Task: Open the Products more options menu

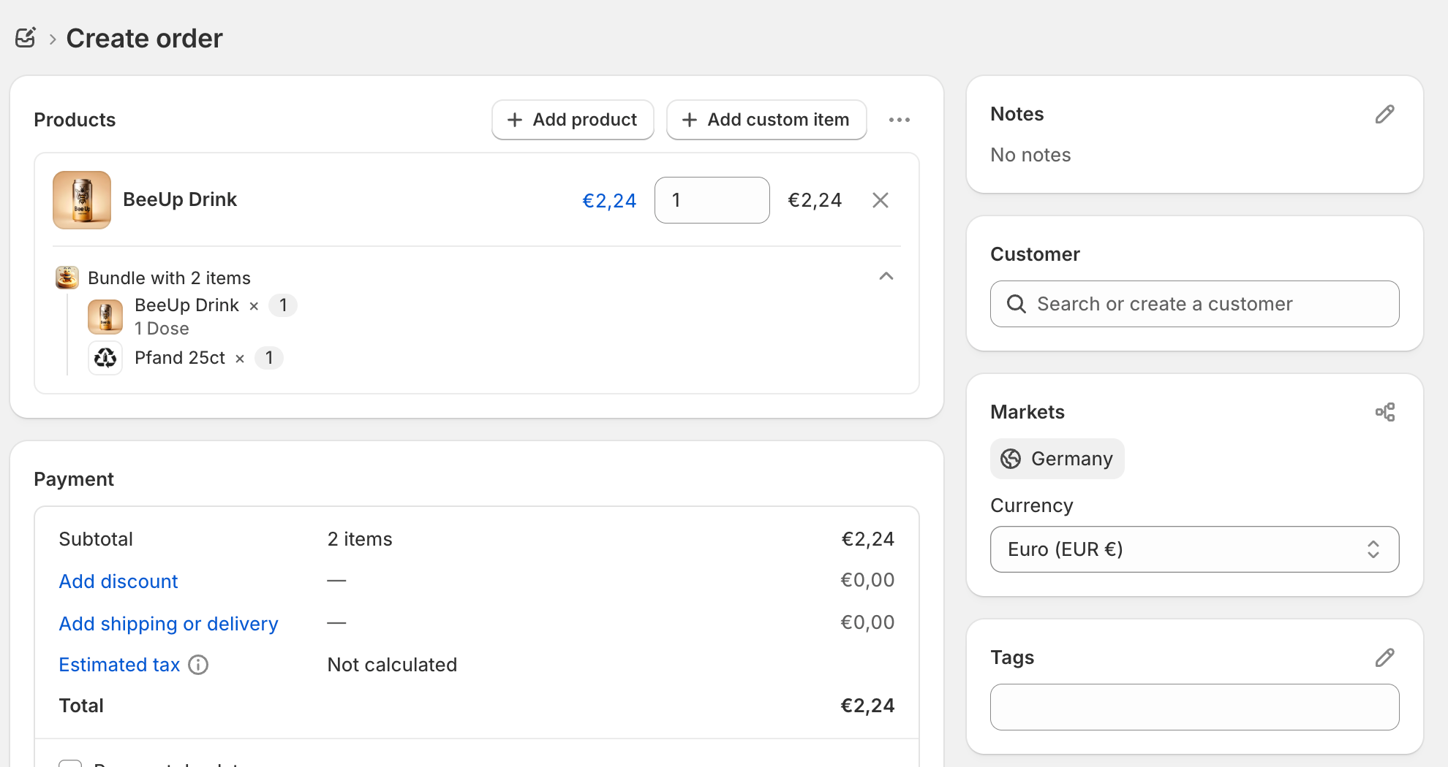Action: click(899, 120)
